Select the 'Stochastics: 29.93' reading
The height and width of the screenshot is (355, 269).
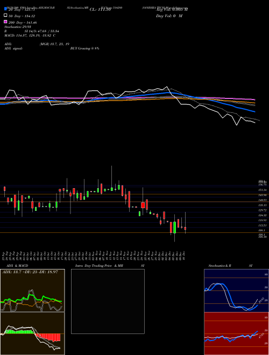(x=17, y=27)
